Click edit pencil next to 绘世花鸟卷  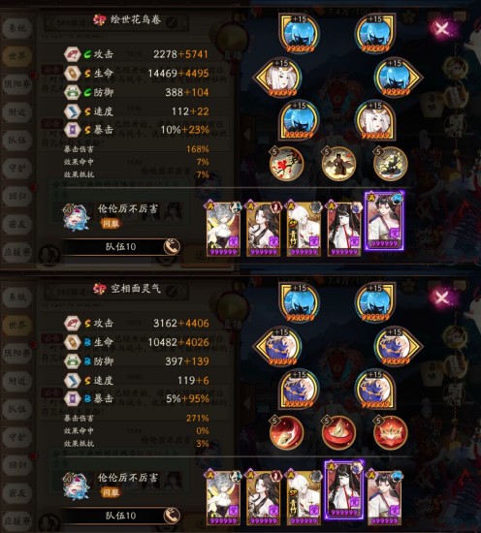[x=173, y=22]
